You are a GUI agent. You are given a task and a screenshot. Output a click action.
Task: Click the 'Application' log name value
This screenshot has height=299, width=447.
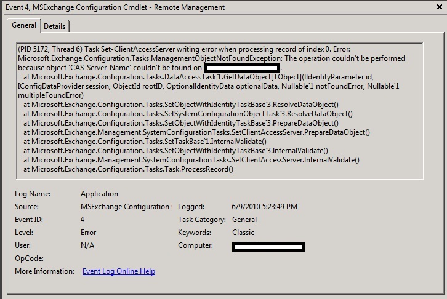click(99, 194)
